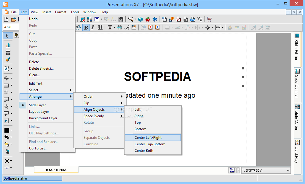Click the Save as PowerPoint icon
The image size is (305, 184).
pos(171,19)
